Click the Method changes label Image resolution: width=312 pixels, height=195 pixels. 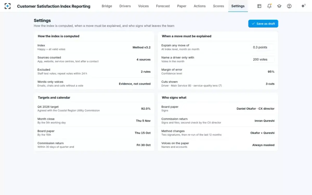pos(173,131)
